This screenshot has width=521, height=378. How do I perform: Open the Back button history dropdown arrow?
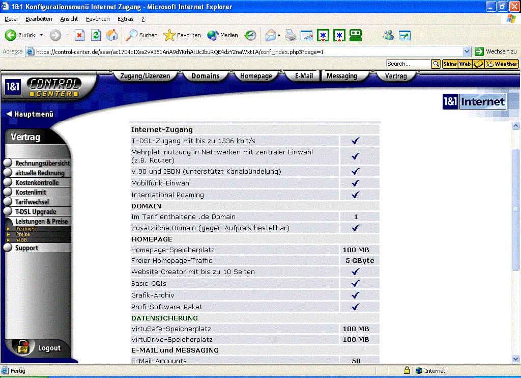(x=42, y=35)
